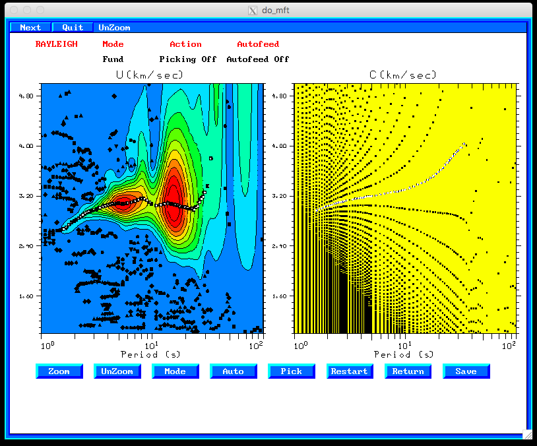Image resolution: width=537 pixels, height=446 pixels.
Task: Enable the Pick action
Action: tap(292, 371)
